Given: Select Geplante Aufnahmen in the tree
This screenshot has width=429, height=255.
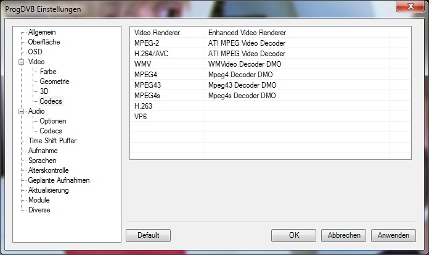Looking at the screenshot, I should point(59,180).
